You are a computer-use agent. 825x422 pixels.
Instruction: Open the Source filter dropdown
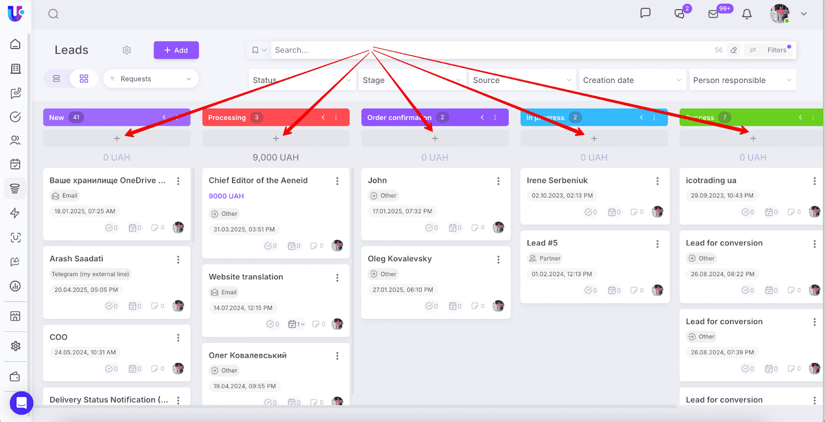coord(522,80)
